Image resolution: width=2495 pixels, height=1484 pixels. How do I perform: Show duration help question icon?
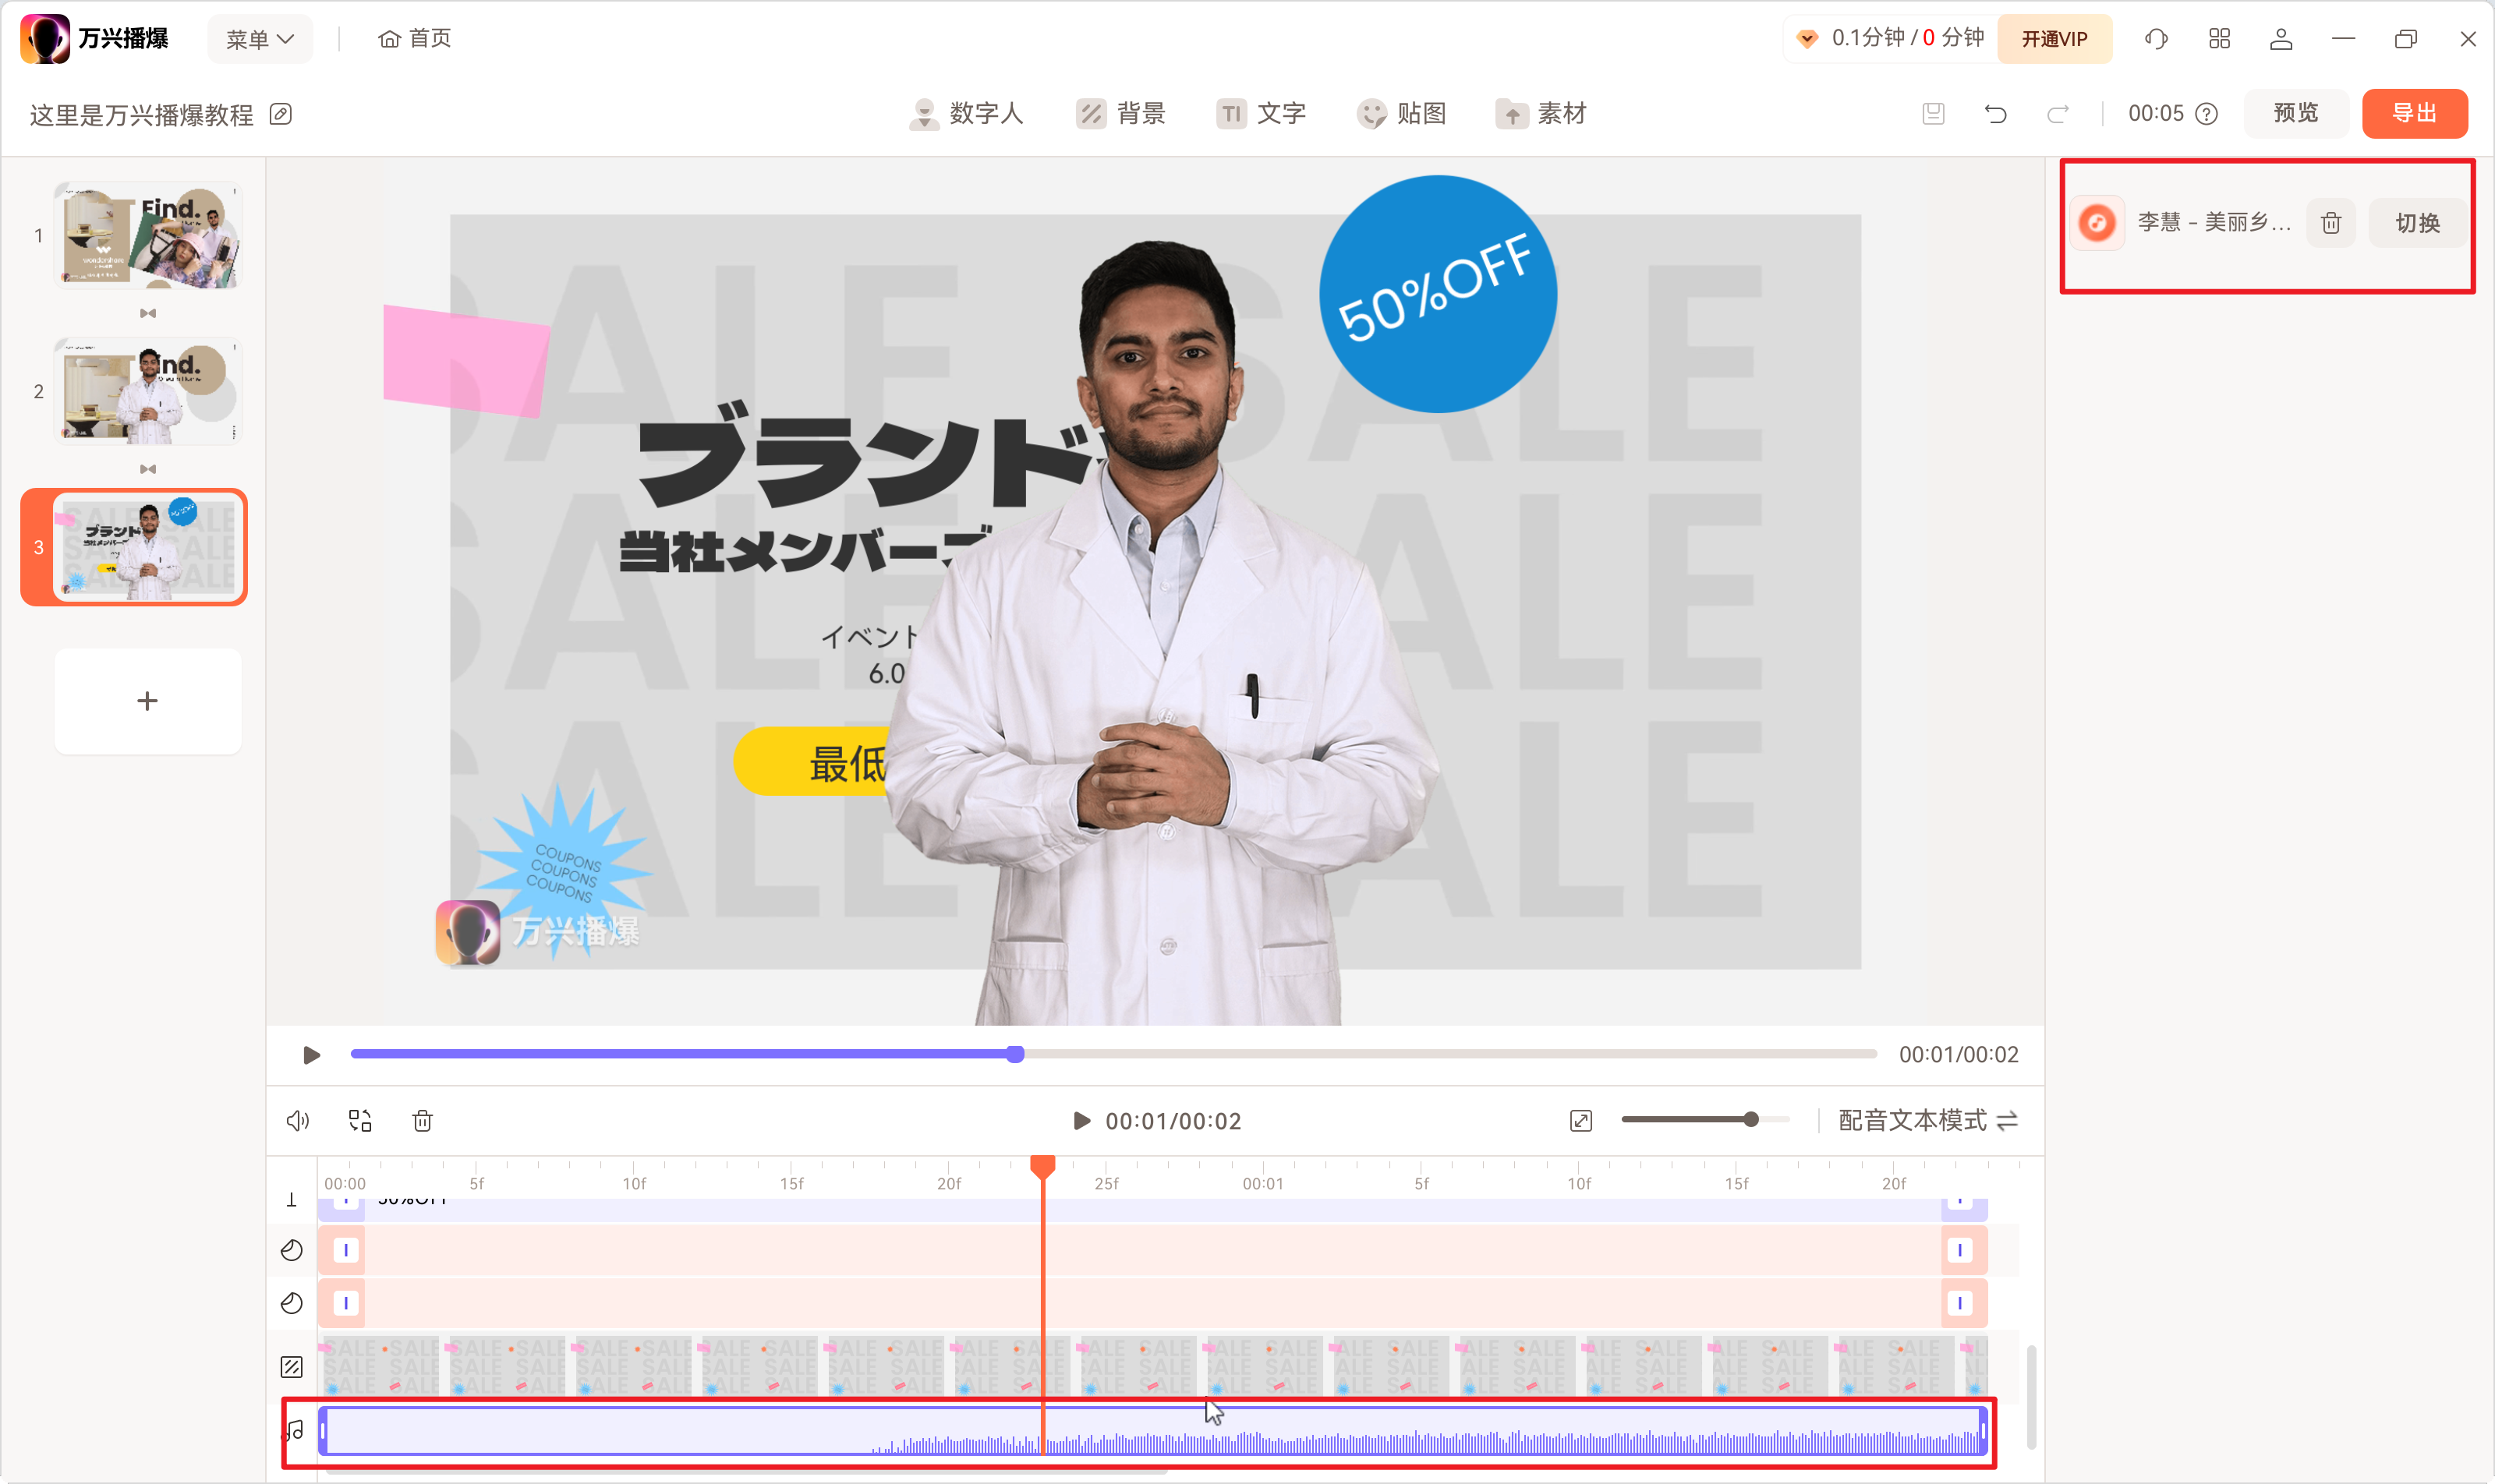[x=2206, y=114]
